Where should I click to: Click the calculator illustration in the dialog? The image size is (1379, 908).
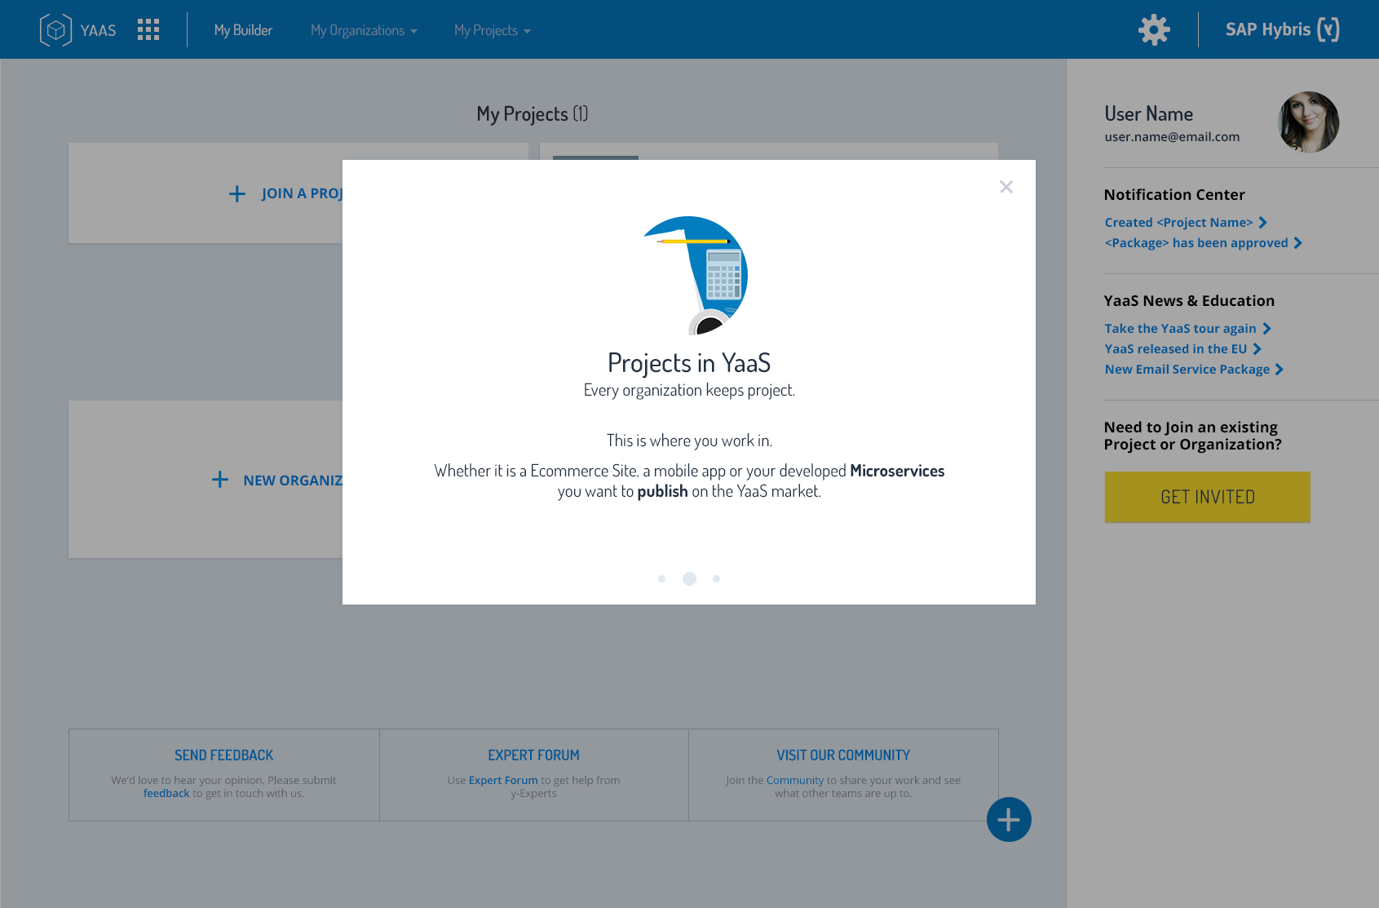(x=723, y=276)
